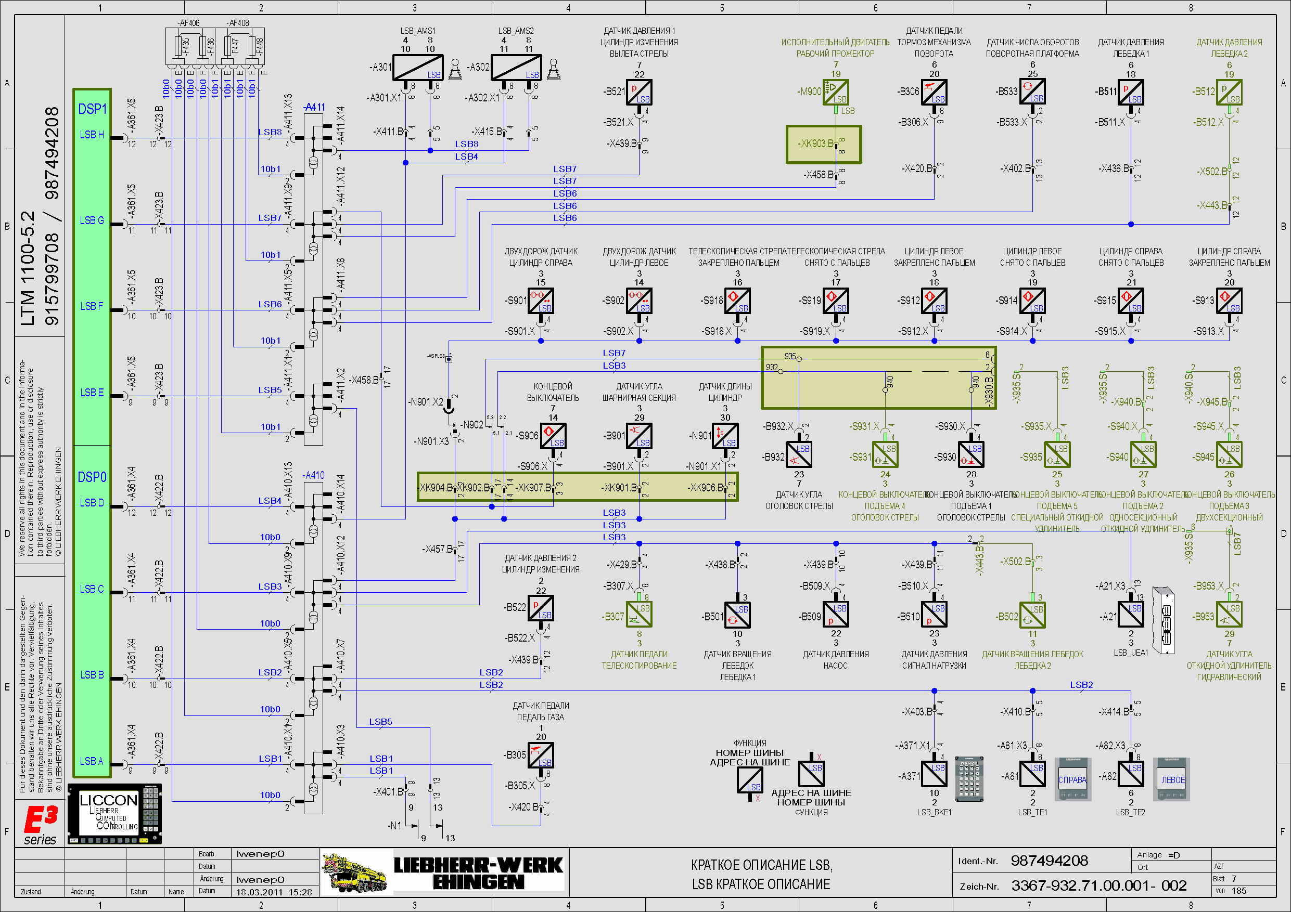Click the A371 LSB_BKE1 module symbol
Image resolution: width=1291 pixels, height=912 pixels.
(934, 775)
